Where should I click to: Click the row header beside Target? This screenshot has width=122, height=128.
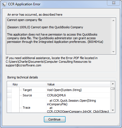9,90
